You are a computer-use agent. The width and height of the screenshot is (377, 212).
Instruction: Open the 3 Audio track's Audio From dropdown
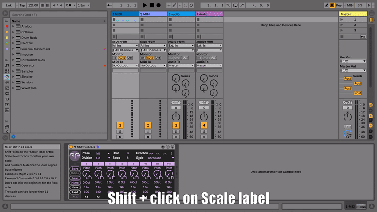181,46
